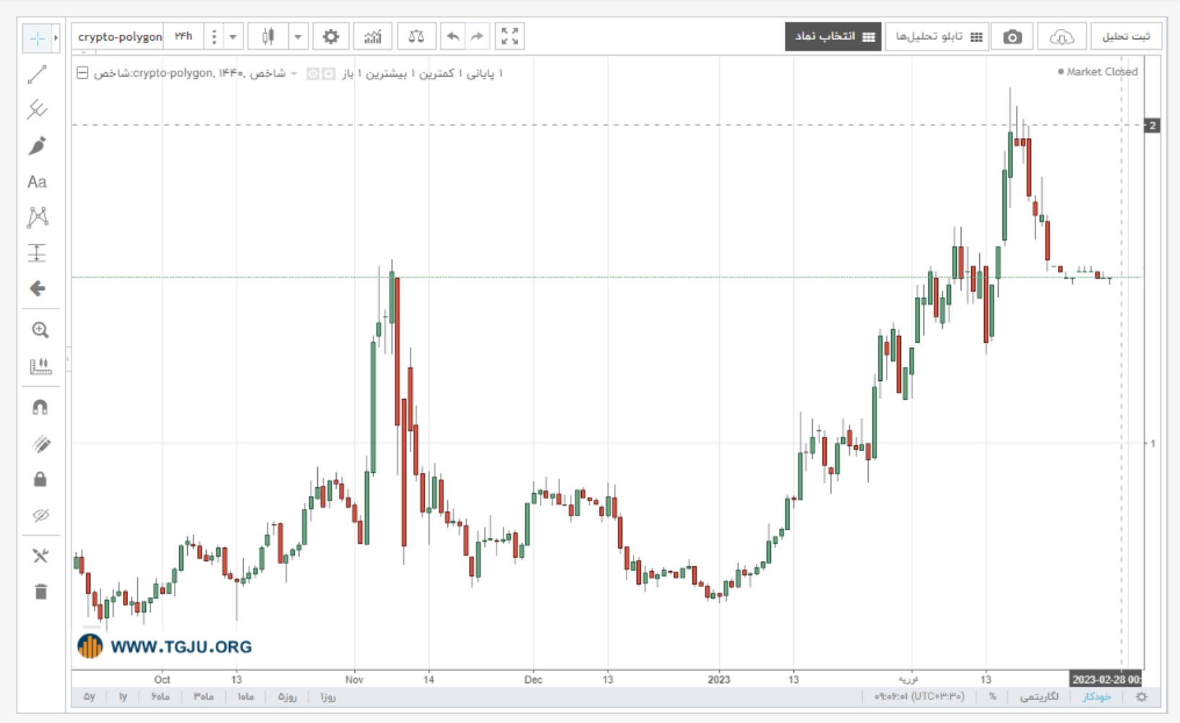Click the back arrow tool in sidebar
The height and width of the screenshot is (723, 1180).
click(x=37, y=288)
